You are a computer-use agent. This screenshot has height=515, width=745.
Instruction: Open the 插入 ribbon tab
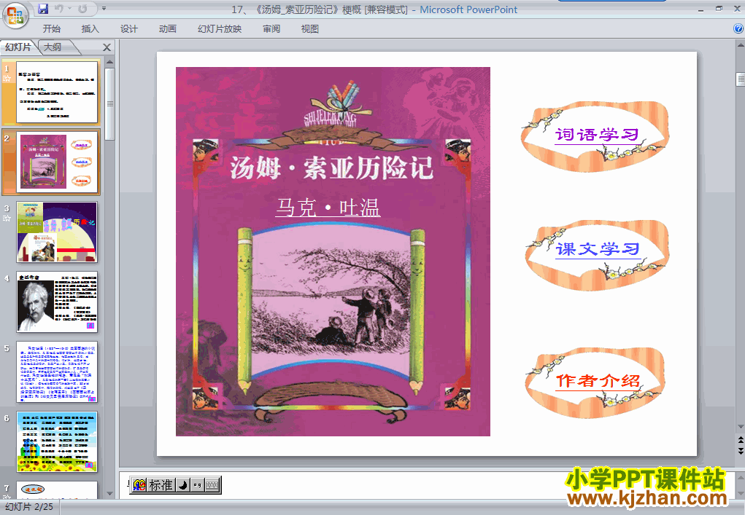pos(90,29)
